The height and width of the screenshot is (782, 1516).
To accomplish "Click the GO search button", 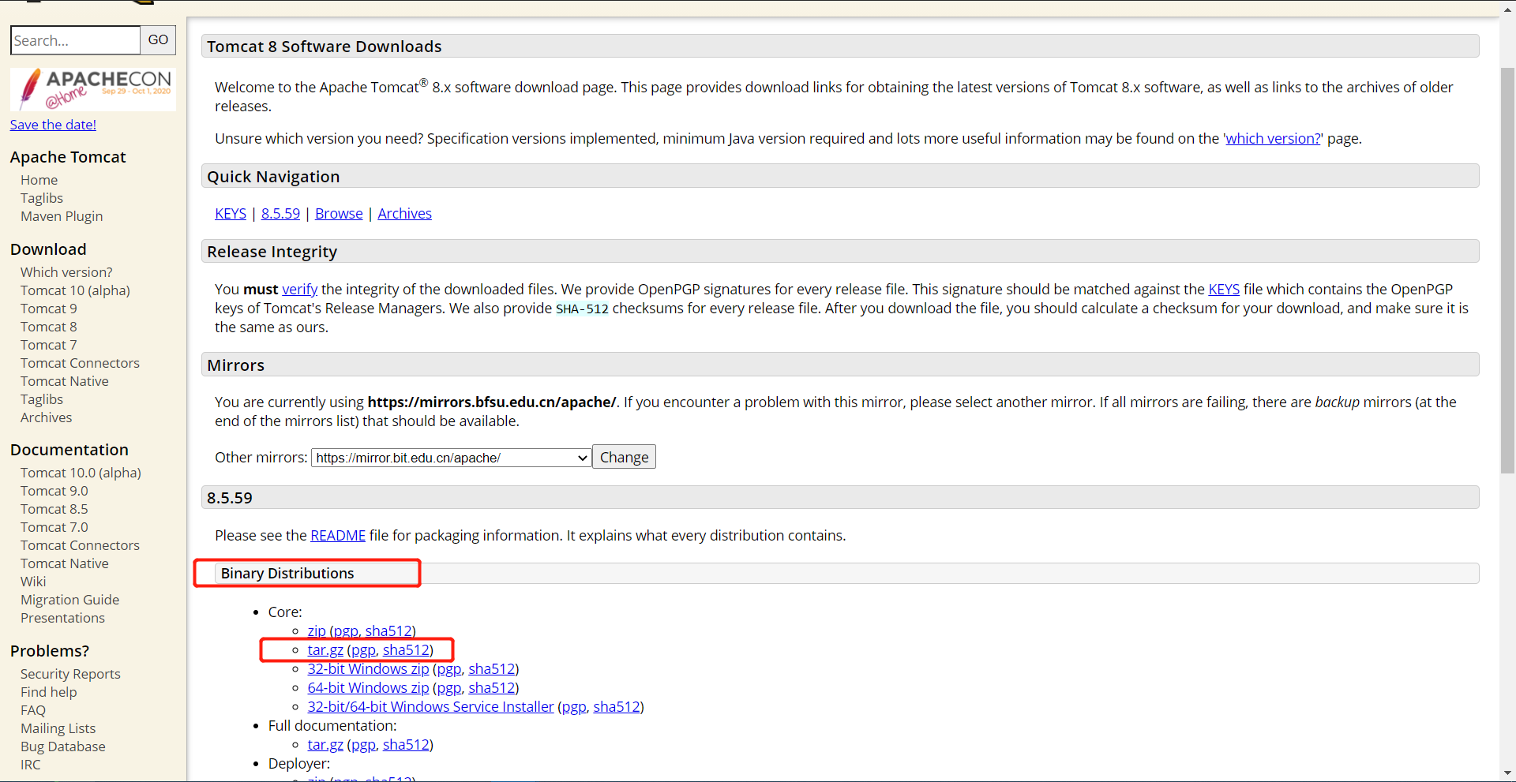I will coord(158,40).
